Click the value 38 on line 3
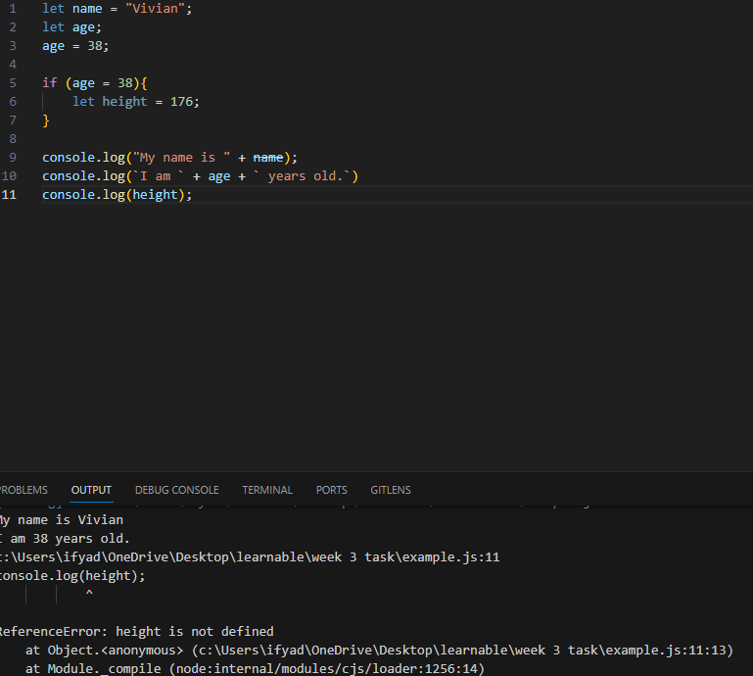The width and height of the screenshot is (753, 676). (95, 46)
